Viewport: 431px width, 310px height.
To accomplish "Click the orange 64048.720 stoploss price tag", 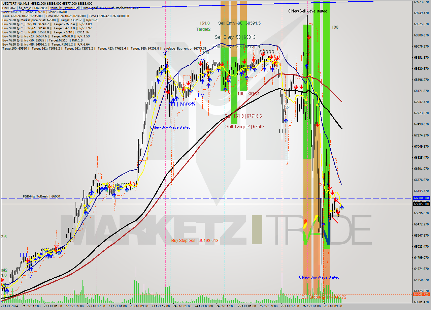I will coord(421,294).
